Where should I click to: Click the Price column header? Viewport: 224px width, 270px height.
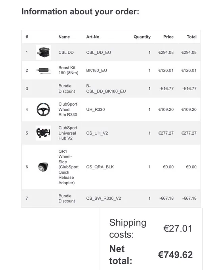pos(168,37)
